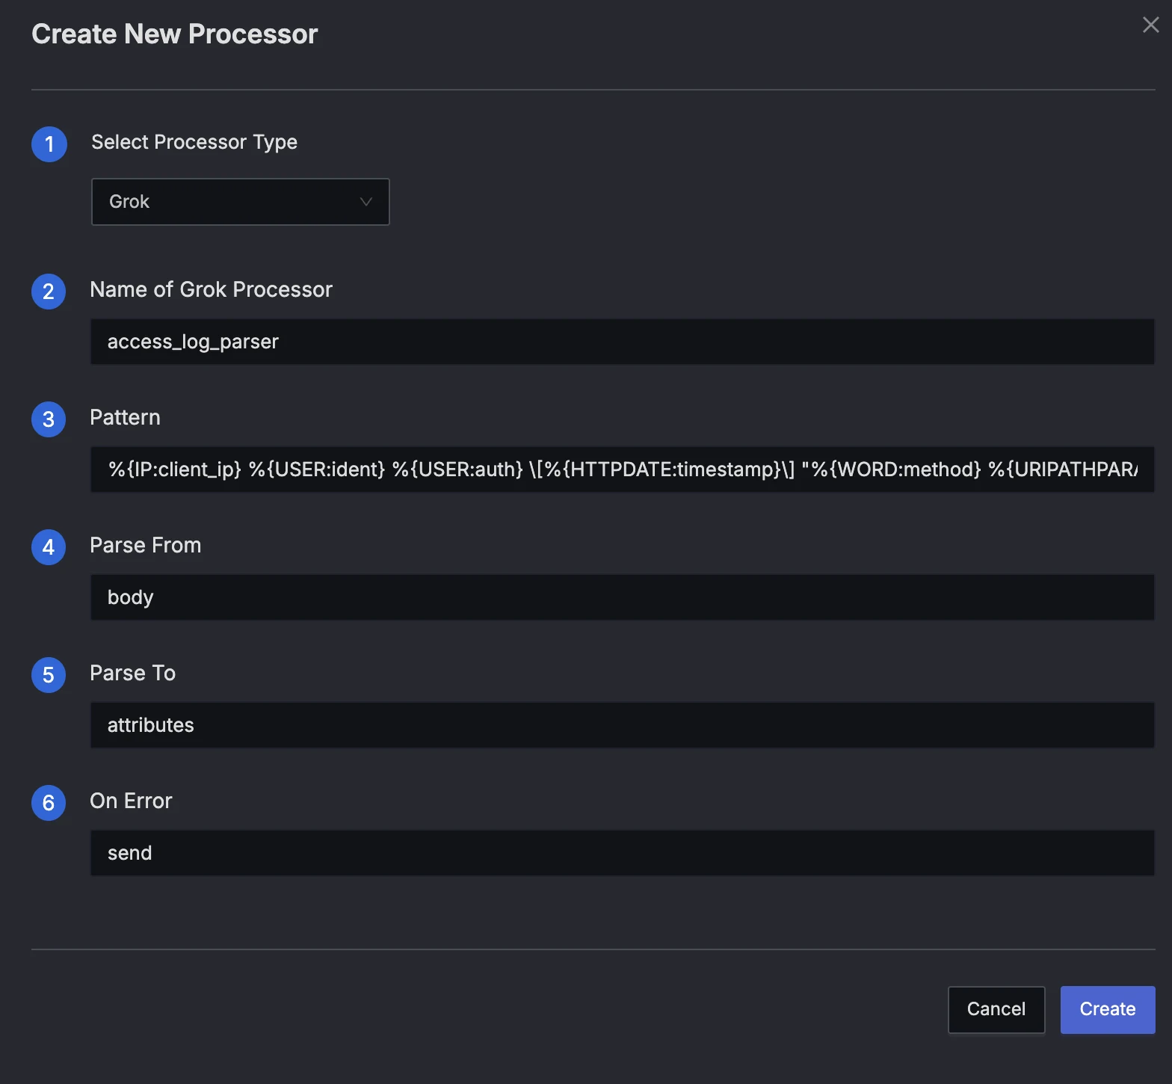The image size is (1172, 1084).
Task: Focus the access_log_parser name field
Action: click(x=622, y=342)
